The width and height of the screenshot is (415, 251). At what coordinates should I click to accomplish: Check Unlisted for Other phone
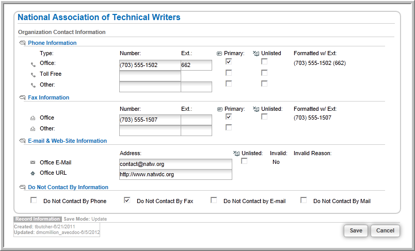264,83
